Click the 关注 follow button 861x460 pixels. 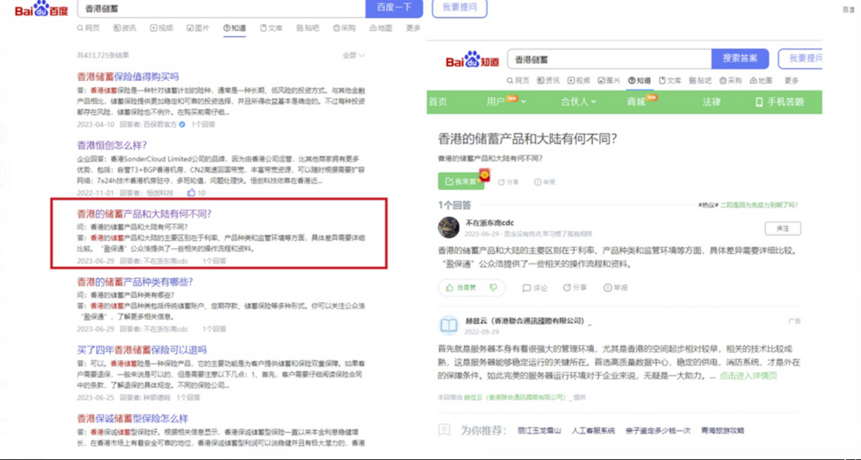pyautogui.click(x=783, y=228)
